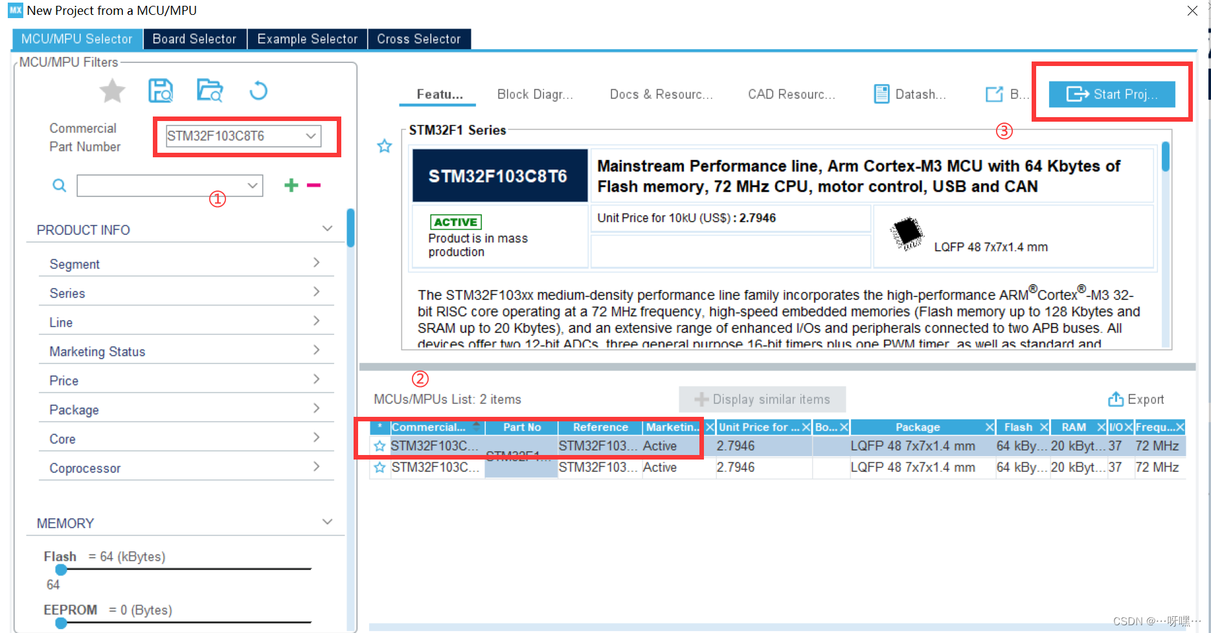Remove the Unit Price column with its X

(806, 427)
